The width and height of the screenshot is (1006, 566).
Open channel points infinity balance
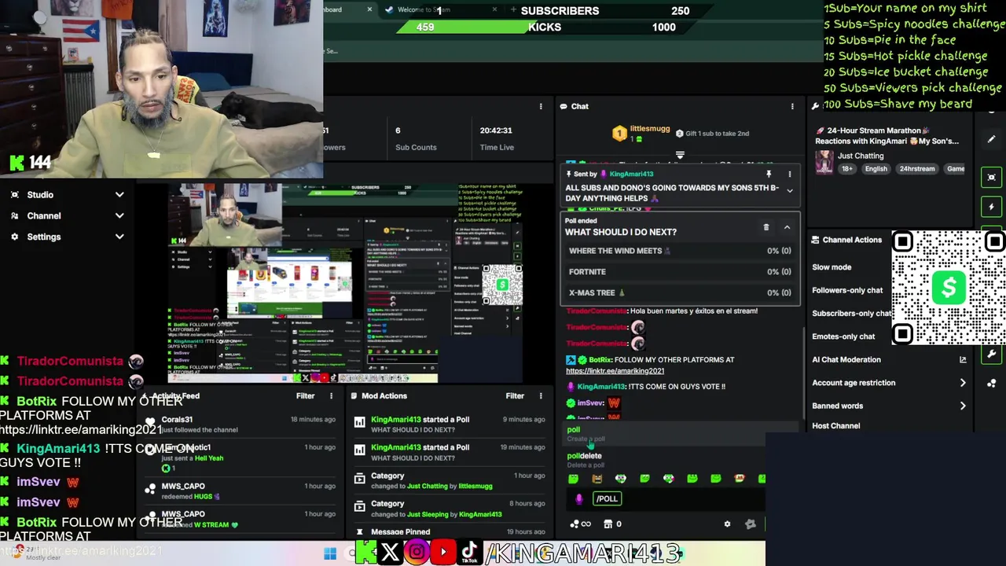point(580,524)
